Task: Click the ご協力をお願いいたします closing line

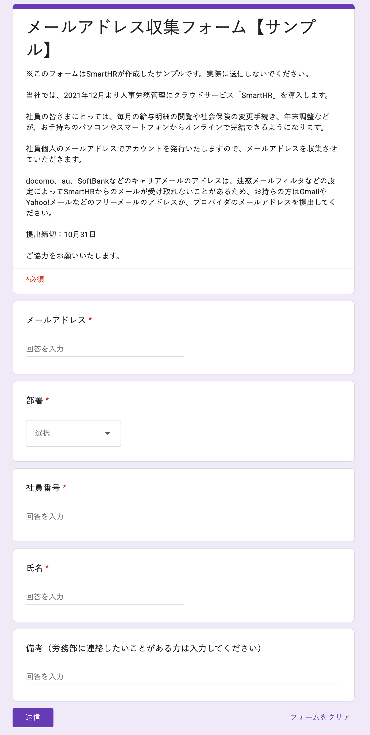Action: (x=74, y=256)
